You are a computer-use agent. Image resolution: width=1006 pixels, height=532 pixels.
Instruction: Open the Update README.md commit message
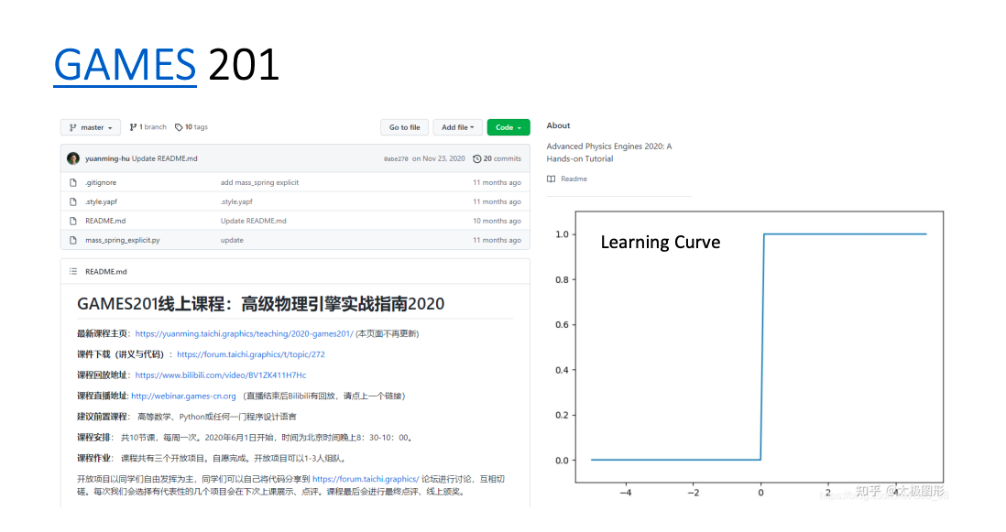164,158
